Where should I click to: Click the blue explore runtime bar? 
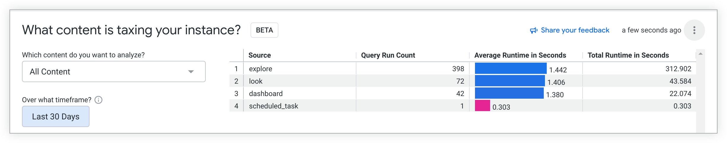510,68
